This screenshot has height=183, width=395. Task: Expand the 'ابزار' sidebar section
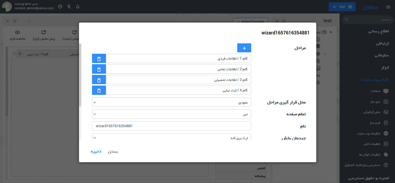coord(385,67)
